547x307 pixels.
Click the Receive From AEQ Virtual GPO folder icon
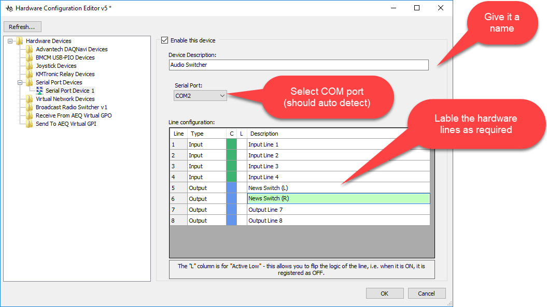30,115
